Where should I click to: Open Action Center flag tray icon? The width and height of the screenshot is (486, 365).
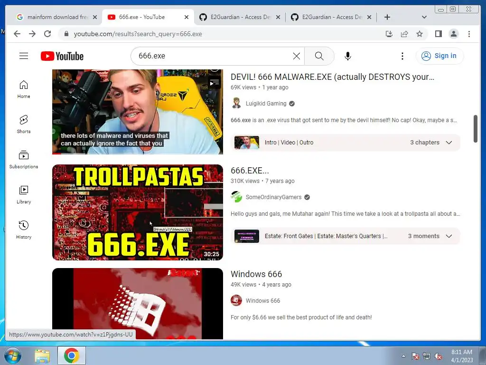pyautogui.click(x=415, y=356)
